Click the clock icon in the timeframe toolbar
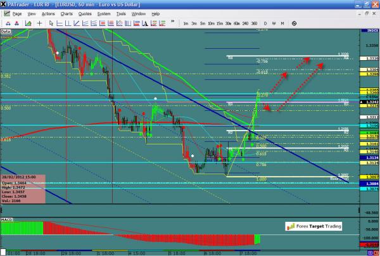This screenshot has height=256, width=380. pos(294,23)
